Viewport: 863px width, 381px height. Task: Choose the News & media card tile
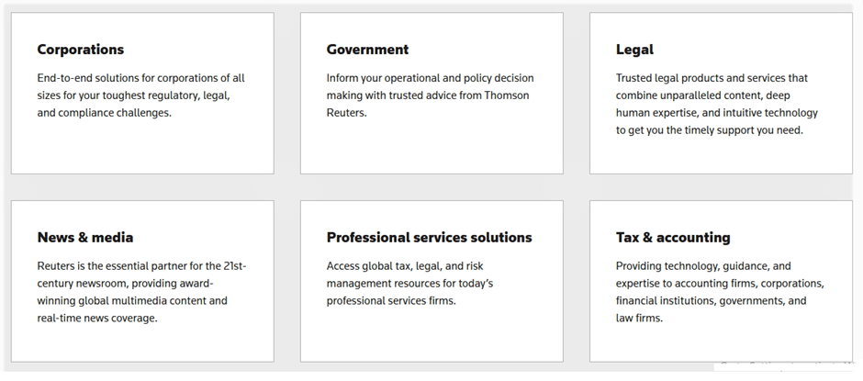click(142, 281)
